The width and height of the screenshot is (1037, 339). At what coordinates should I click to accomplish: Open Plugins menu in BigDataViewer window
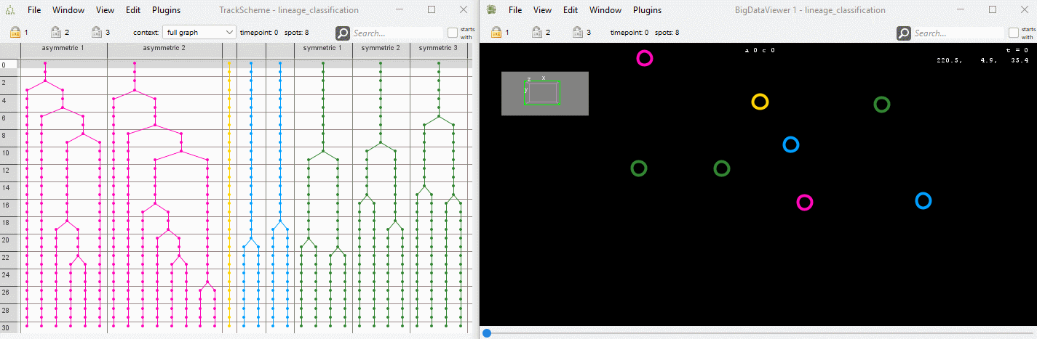tap(648, 10)
